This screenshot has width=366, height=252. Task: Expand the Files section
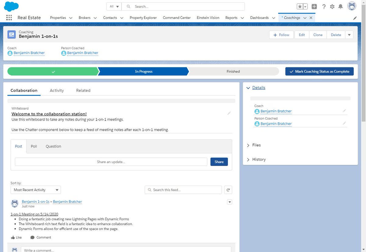[x=253, y=145]
